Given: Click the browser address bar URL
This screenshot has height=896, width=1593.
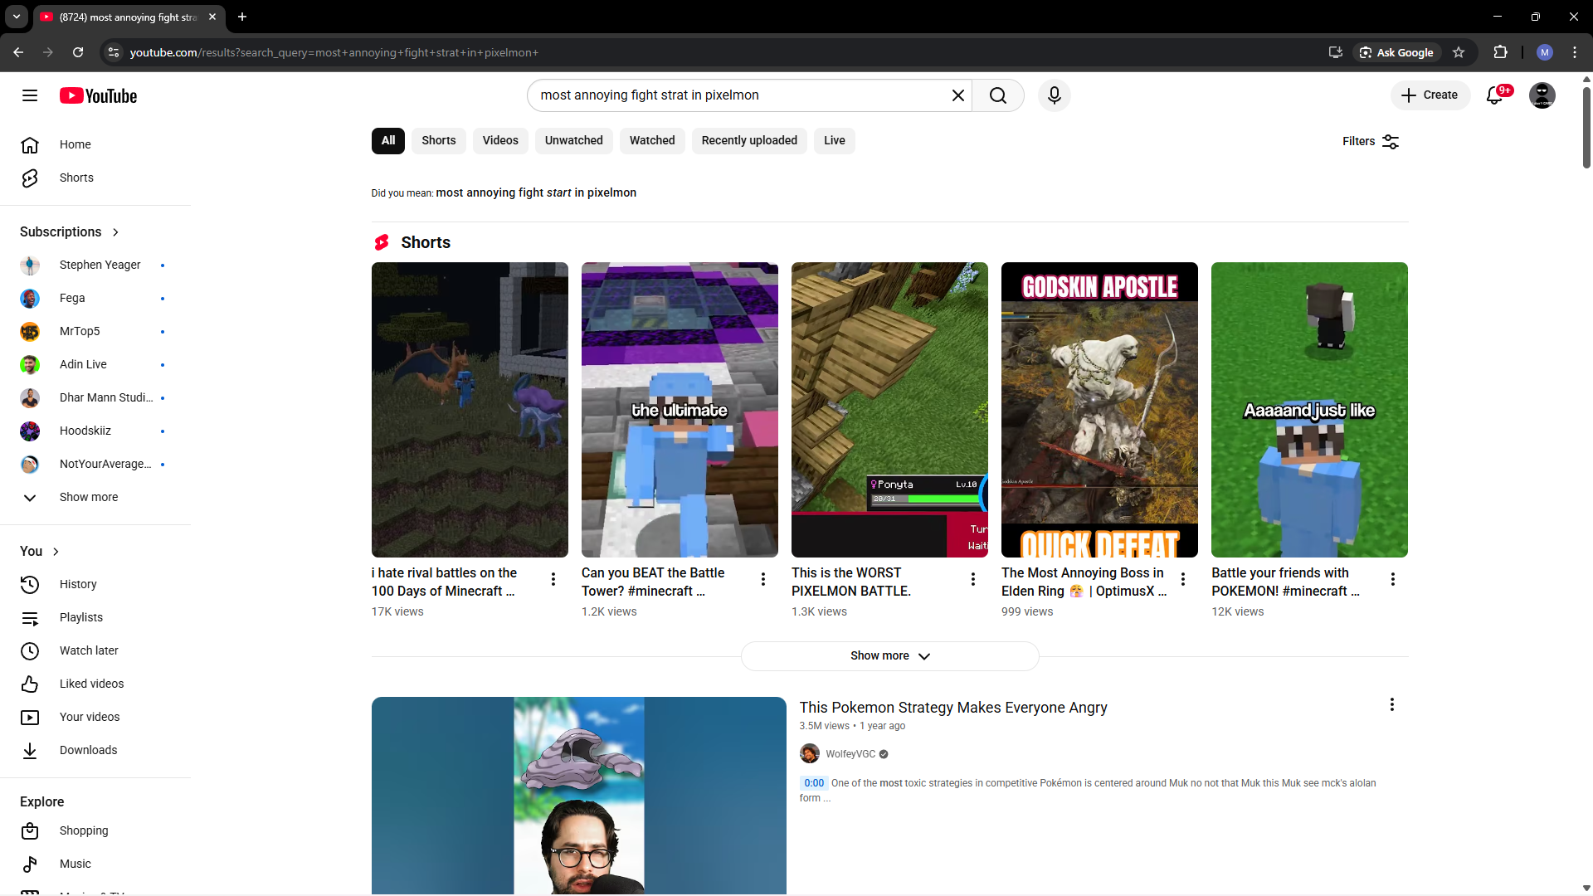Looking at the screenshot, I should 334,52.
